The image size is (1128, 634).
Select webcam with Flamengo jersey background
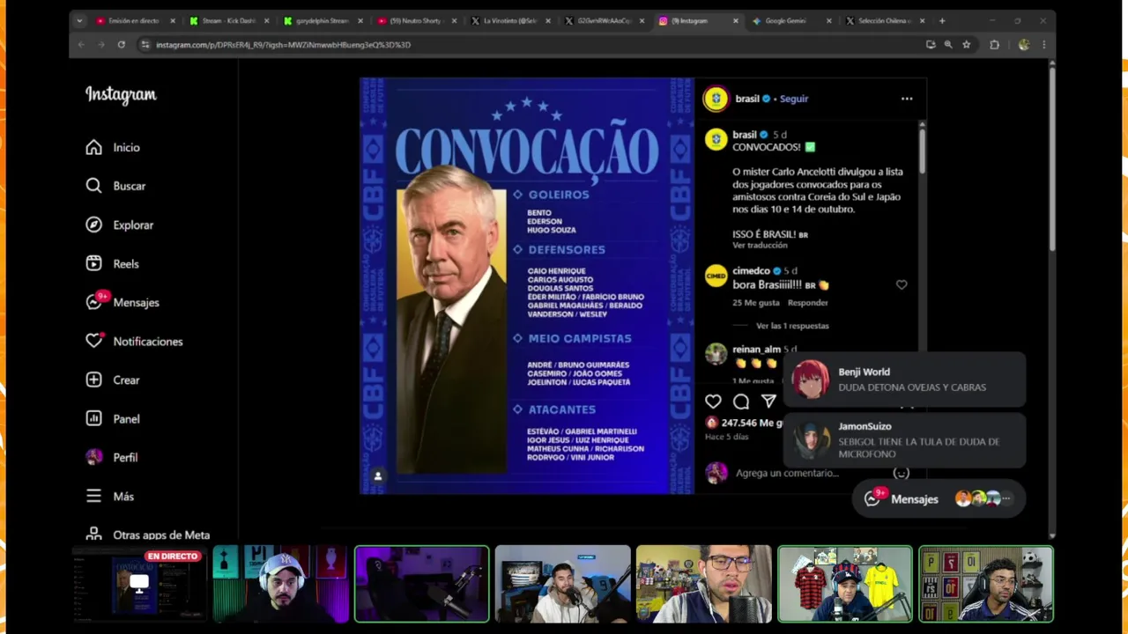click(844, 584)
